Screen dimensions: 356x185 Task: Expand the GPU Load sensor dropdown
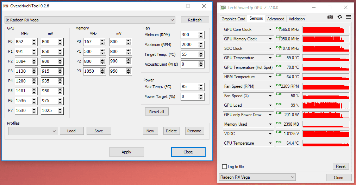click(270, 105)
